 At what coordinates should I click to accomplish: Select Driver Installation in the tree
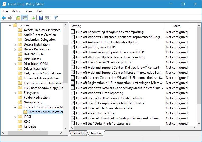(x=36, y=69)
